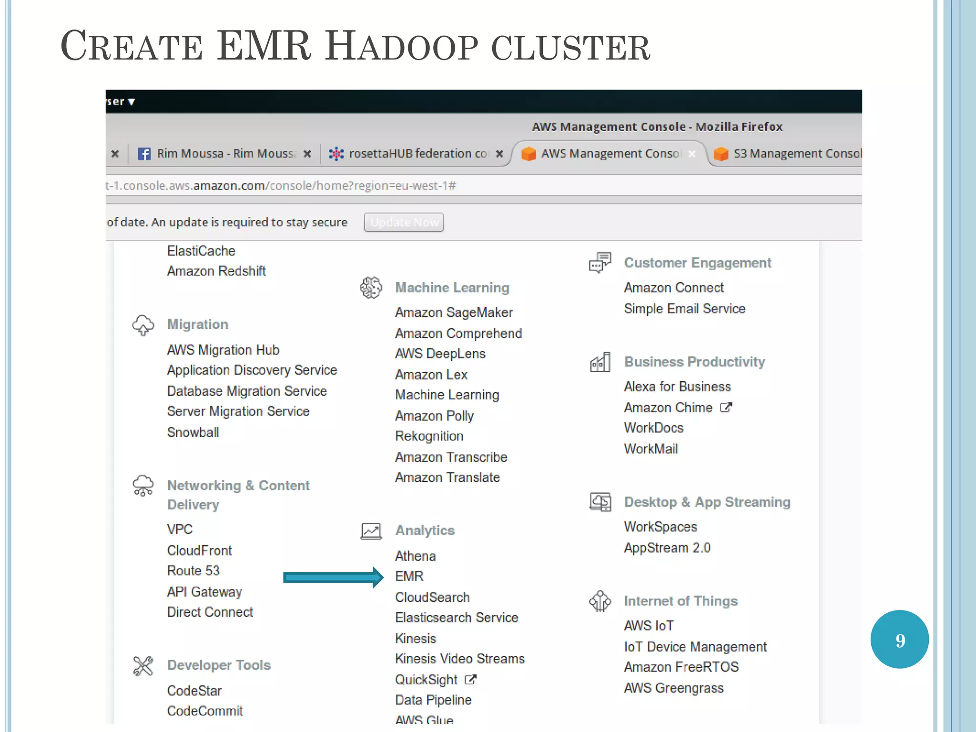Open CodeStar link

[x=194, y=691]
